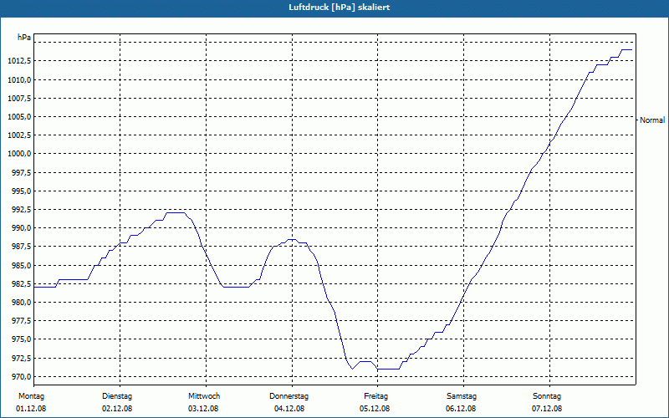Click the 'Sonntag' day label

point(547,396)
